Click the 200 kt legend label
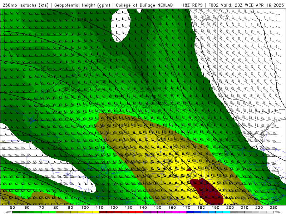This screenshot has height=214, width=286. click(x=230, y=208)
